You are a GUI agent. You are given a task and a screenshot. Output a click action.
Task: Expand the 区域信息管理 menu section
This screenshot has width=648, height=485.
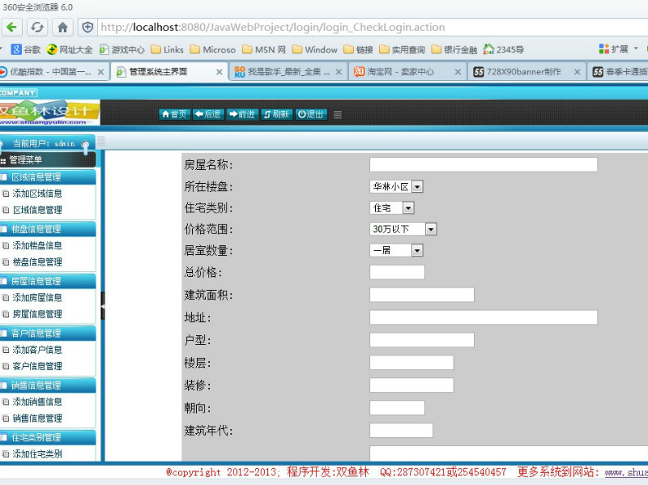click(48, 177)
